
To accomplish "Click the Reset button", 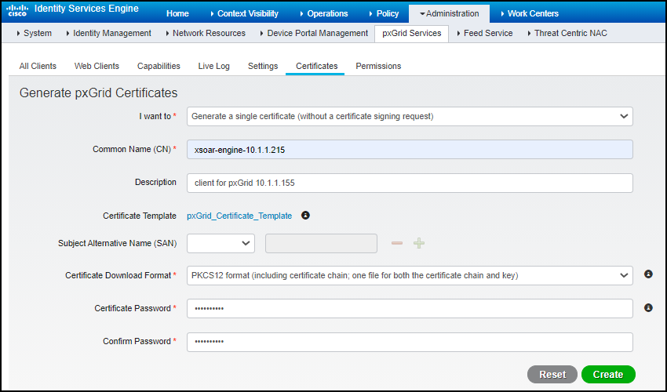I will point(552,374).
